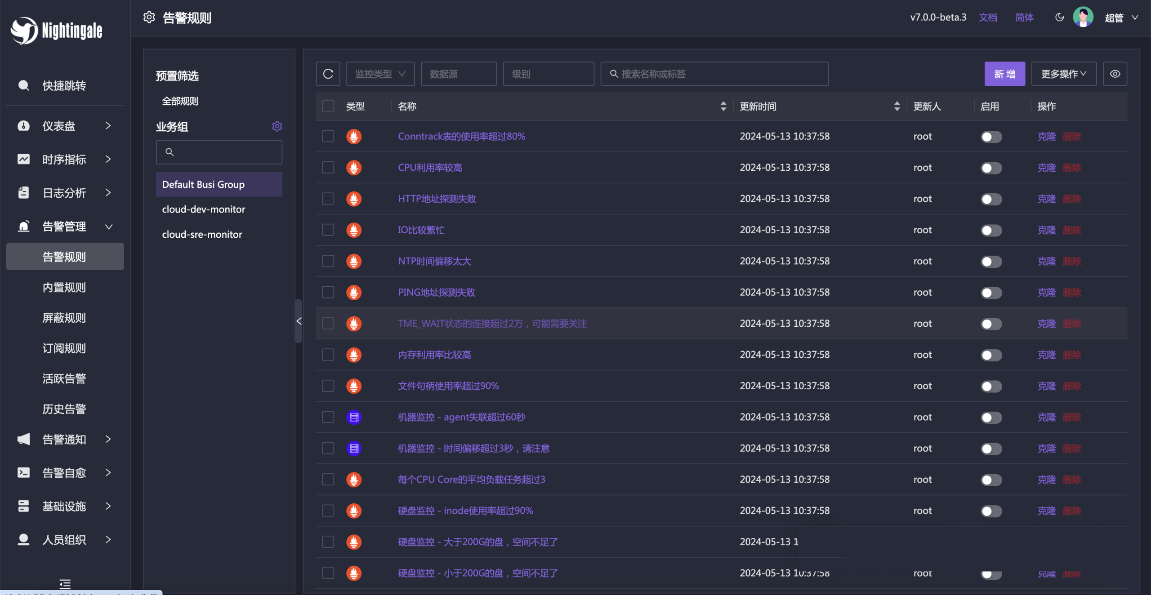Check the HTTP地址探测失败 row checkbox

[328, 199]
